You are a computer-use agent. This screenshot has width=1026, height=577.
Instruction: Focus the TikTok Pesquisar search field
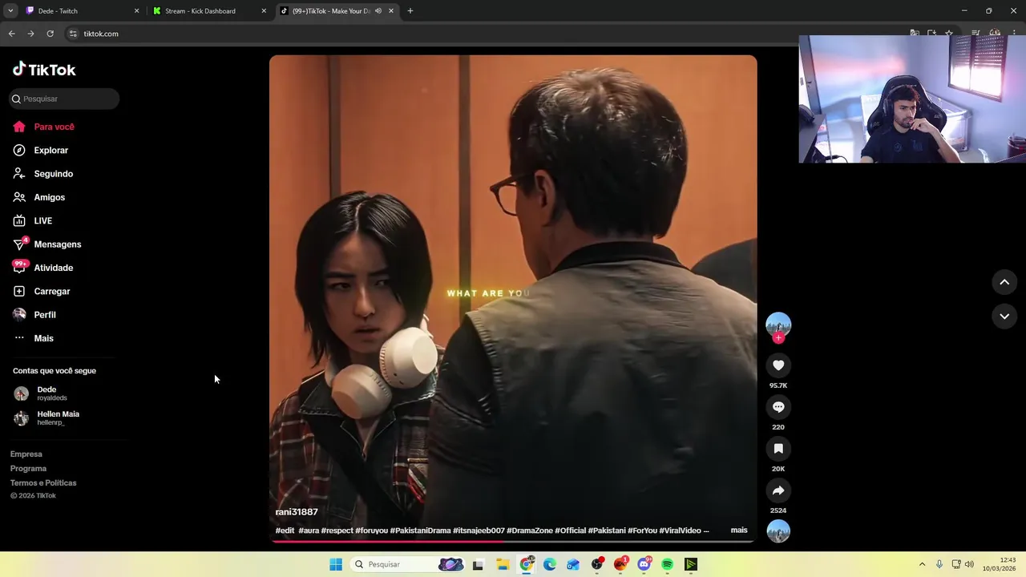64,99
